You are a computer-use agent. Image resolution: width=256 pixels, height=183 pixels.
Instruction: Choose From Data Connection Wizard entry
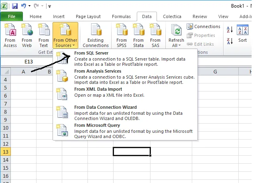pyautogui.click(x=125, y=113)
